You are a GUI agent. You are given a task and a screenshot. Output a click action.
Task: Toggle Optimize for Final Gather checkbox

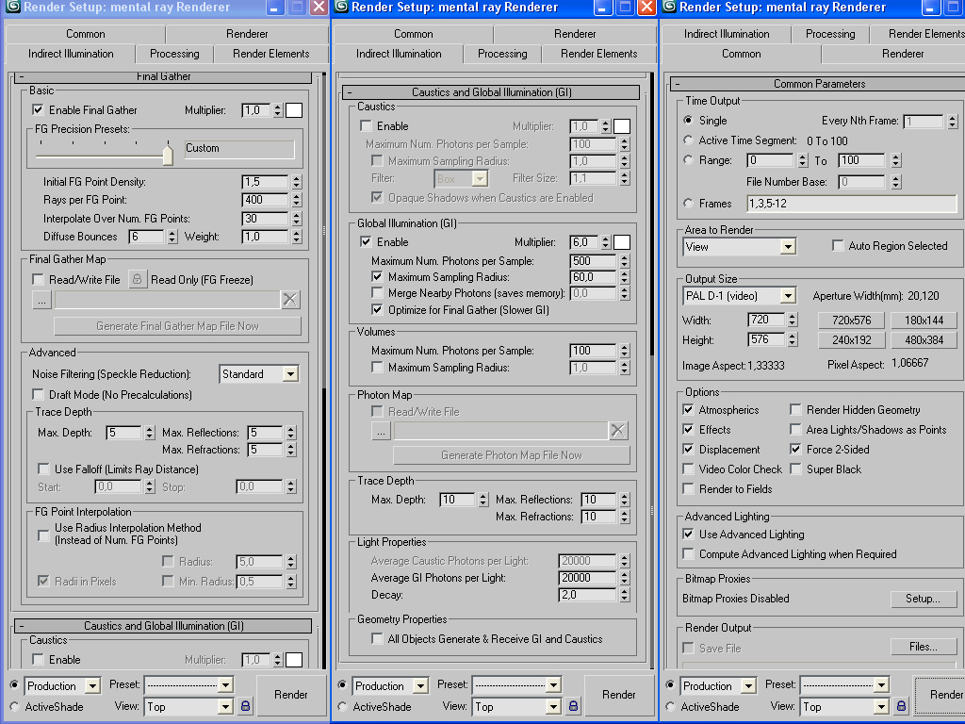(x=377, y=309)
